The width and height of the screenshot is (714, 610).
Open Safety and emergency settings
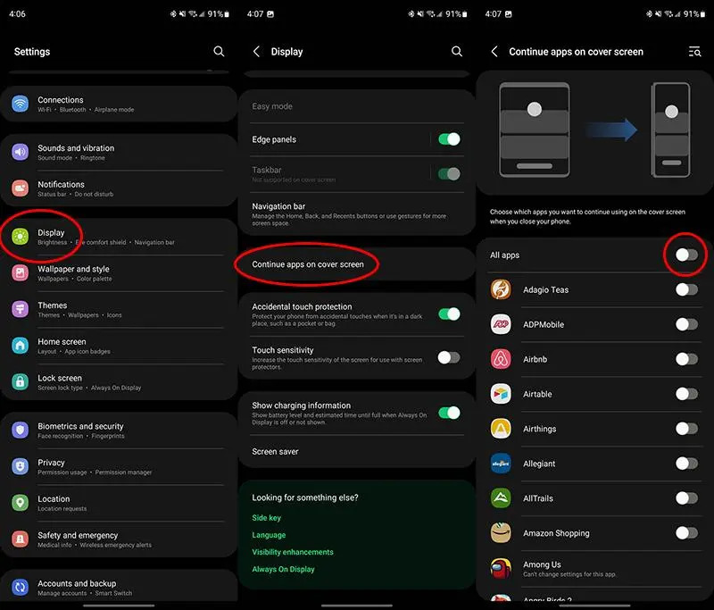click(119, 539)
